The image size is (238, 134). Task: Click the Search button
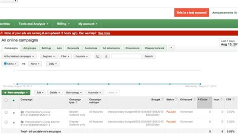point(149,56)
